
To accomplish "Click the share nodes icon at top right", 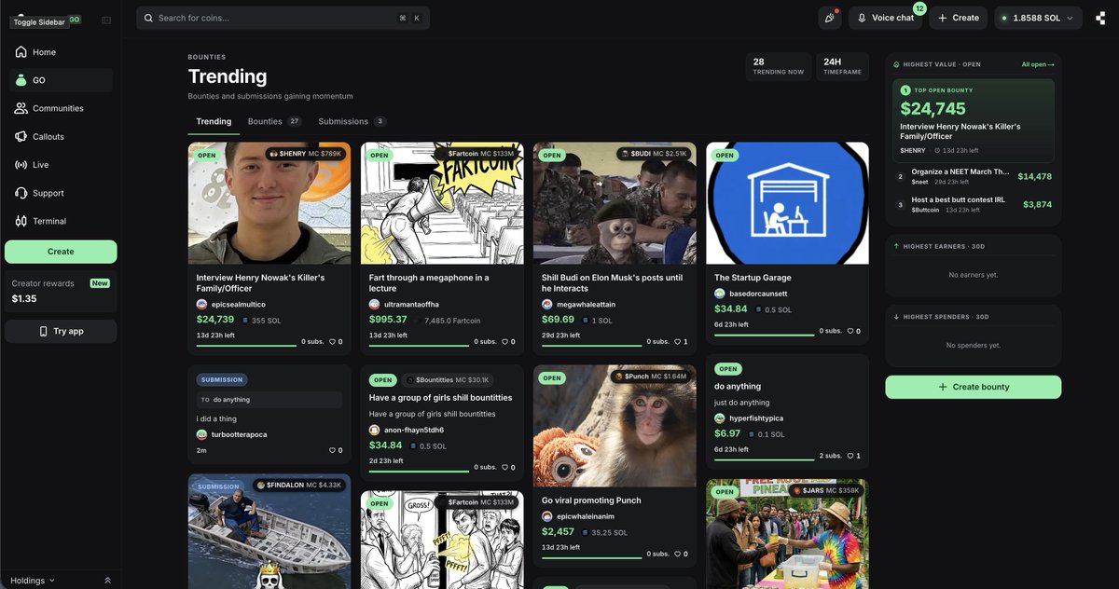I will click(x=1100, y=18).
